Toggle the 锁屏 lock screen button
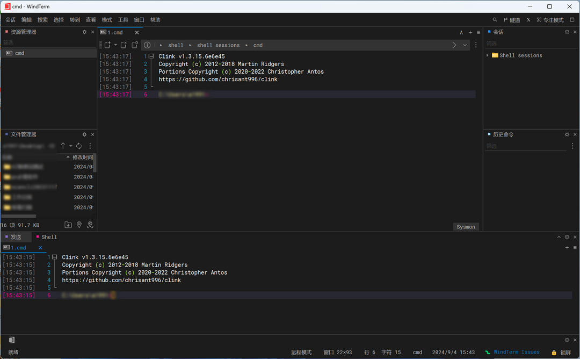The height and width of the screenshot is (359, 580). click(562, 353)
